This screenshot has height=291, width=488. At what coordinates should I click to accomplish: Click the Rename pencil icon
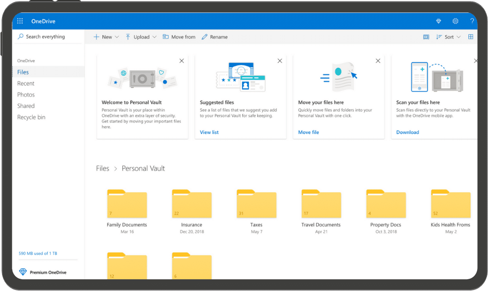click(x=204, y=37)
